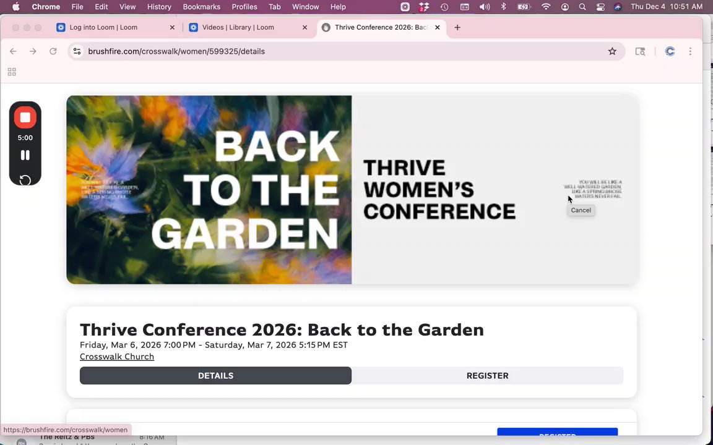Close the Log into Loom tab
This screenshot has height=445, width=713.
tap(172, 27)
